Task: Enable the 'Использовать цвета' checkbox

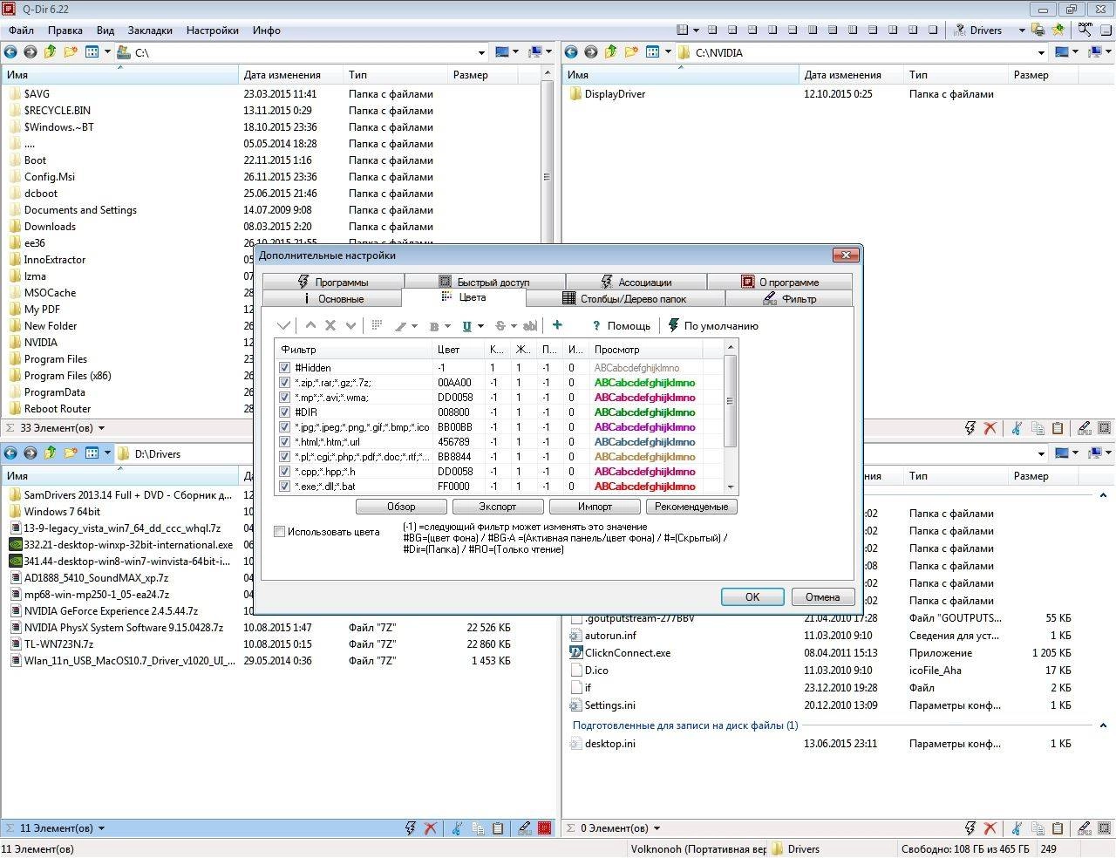Action: click(280, 532)
